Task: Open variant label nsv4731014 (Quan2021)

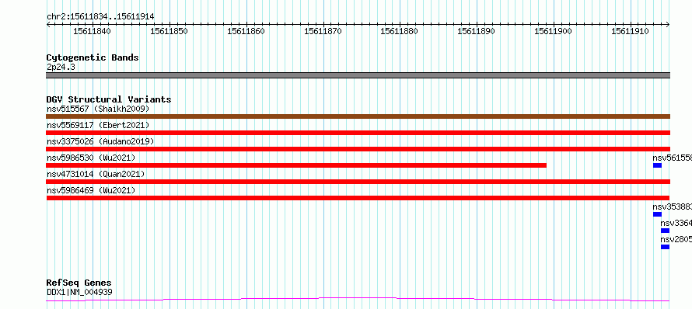Action: tap(96, 174)
